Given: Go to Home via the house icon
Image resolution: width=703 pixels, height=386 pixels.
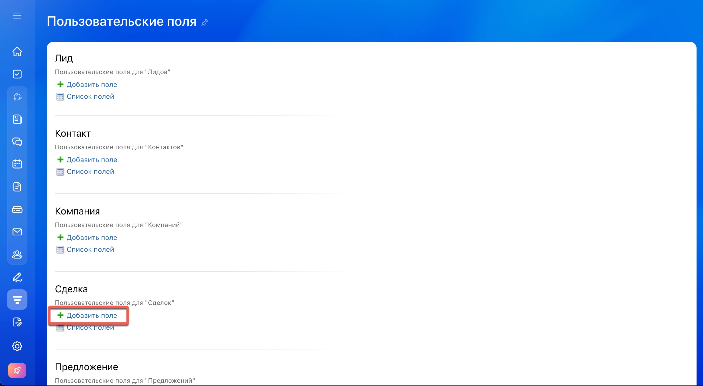Looking at the screenshot, I should pyautogui.click(x=17, y=52).
